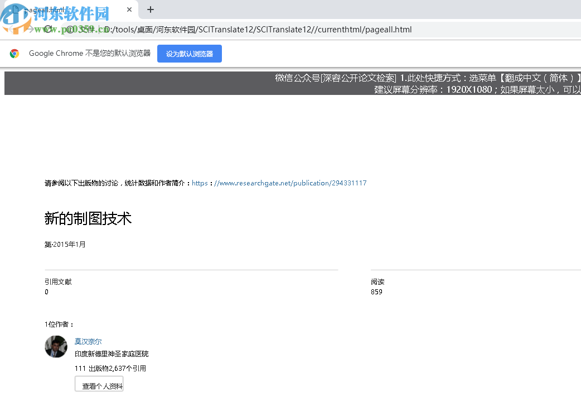Image resolution: width=581 pixels, height=406 pixels.
Task: Set Chrome as default browser button
Action: [190, 54]
